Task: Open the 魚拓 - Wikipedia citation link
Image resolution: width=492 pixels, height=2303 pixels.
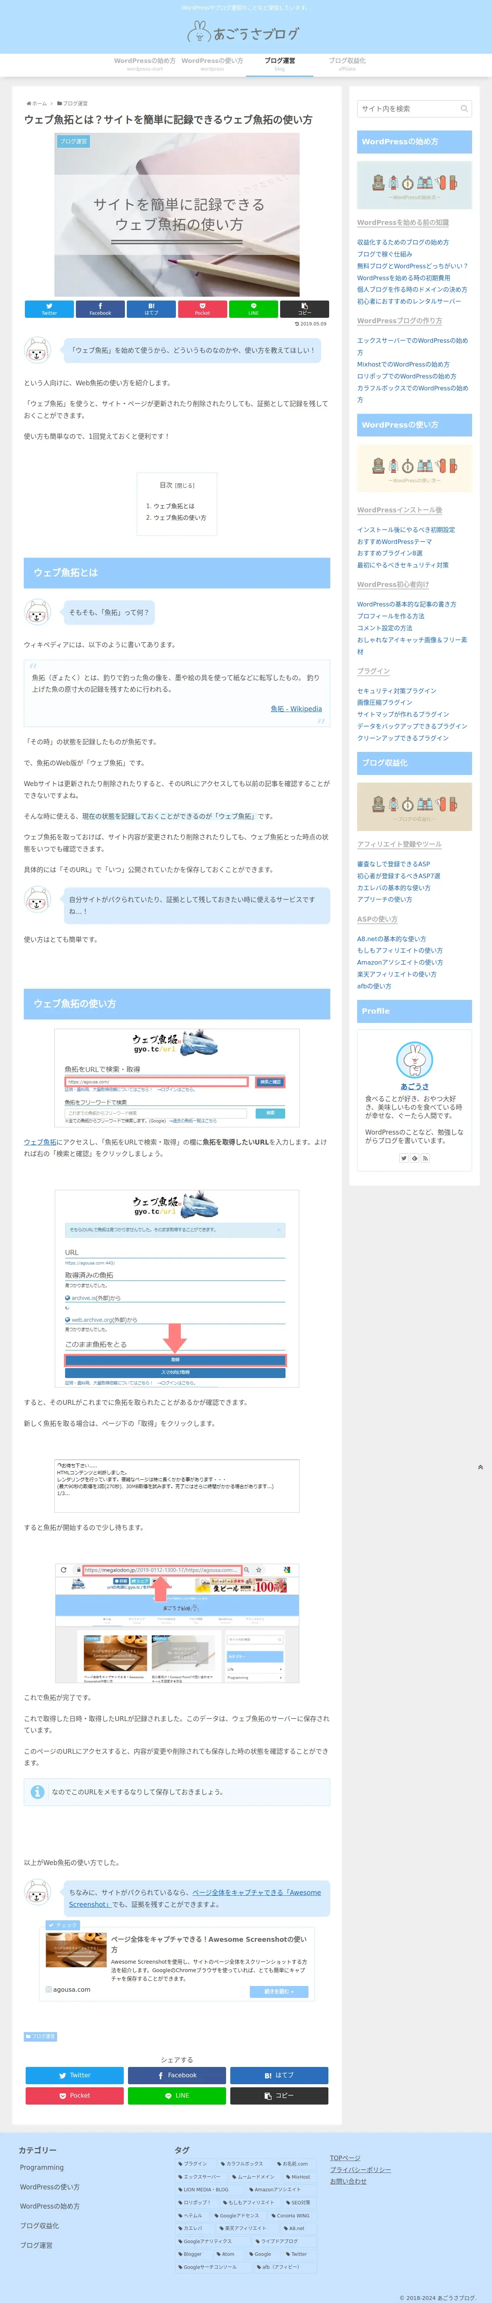Action: point(297,709)
